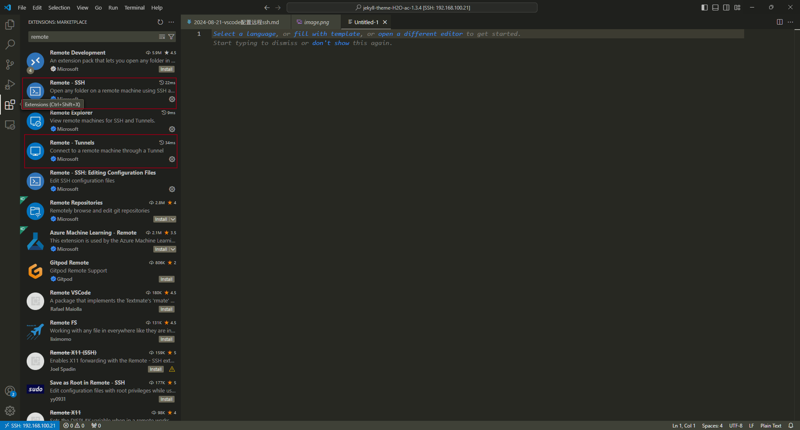Click the "don't show" link
The height and width of the screenshot is (430, 800).
pyautogui.click(x=331, y=43)
